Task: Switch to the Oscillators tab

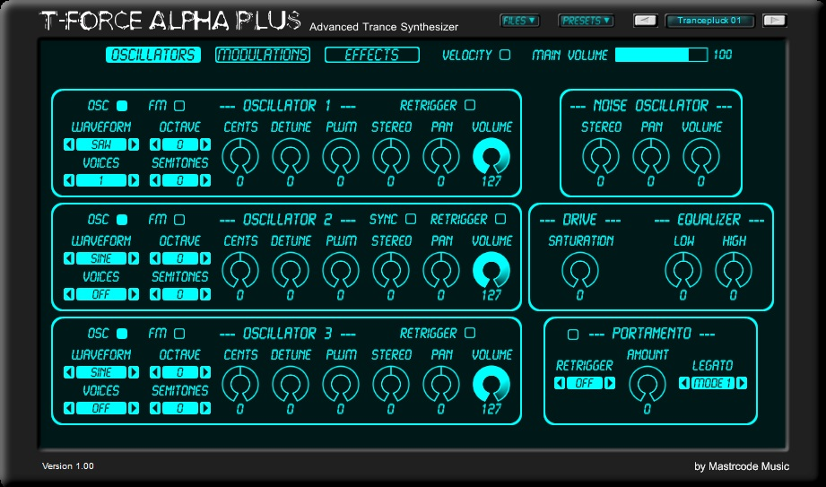Action: pos(153,55)
